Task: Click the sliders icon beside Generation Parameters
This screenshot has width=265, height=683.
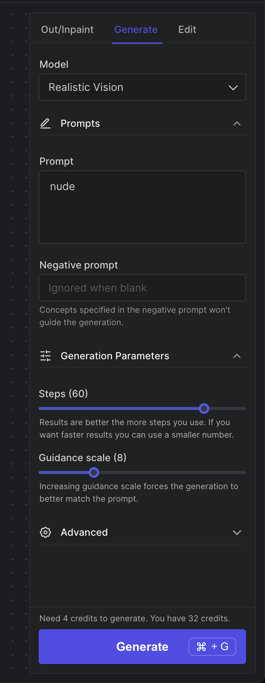Action: (45, 356)
